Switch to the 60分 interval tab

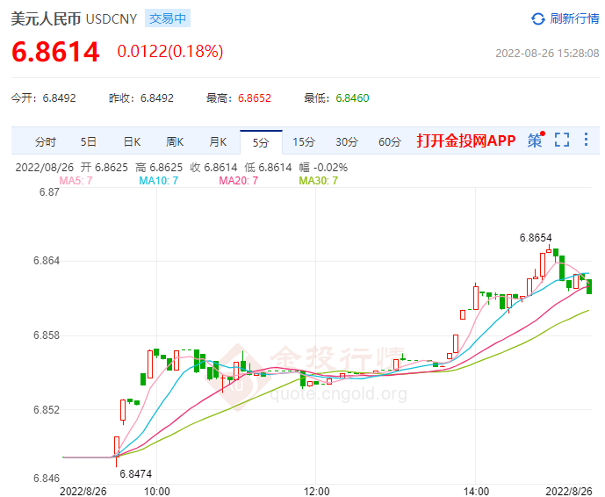(x=390, y=142)
